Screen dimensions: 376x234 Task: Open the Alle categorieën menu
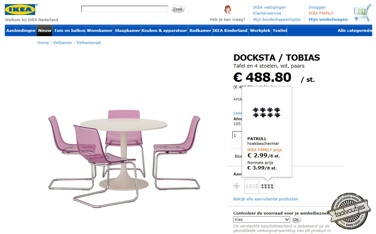[x=355, y=31]
